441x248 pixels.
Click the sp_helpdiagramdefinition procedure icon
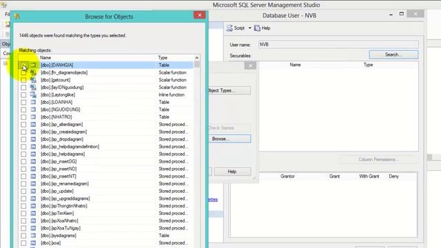[33, 147]
